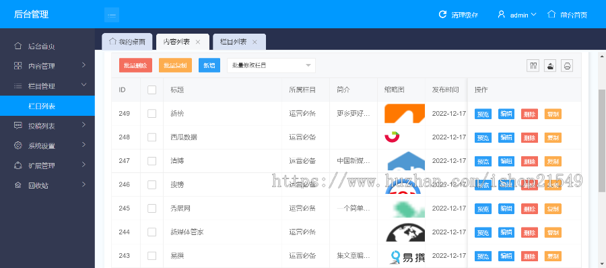
Task: Click the 新榜 orange thumbnail
Action: pyautogui.click(x=405, y=114)
